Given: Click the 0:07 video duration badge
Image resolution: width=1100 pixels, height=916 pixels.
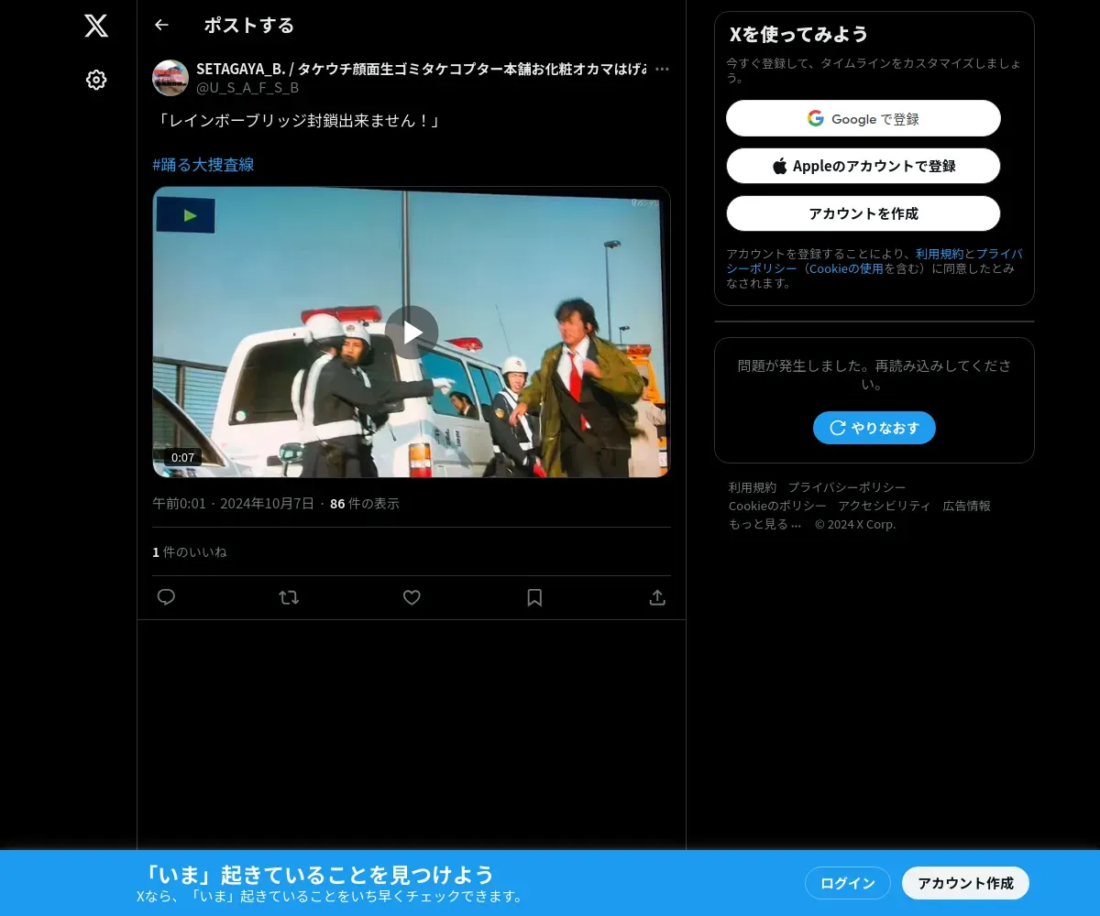Looking at the screenshot, I should click(183, 458).
